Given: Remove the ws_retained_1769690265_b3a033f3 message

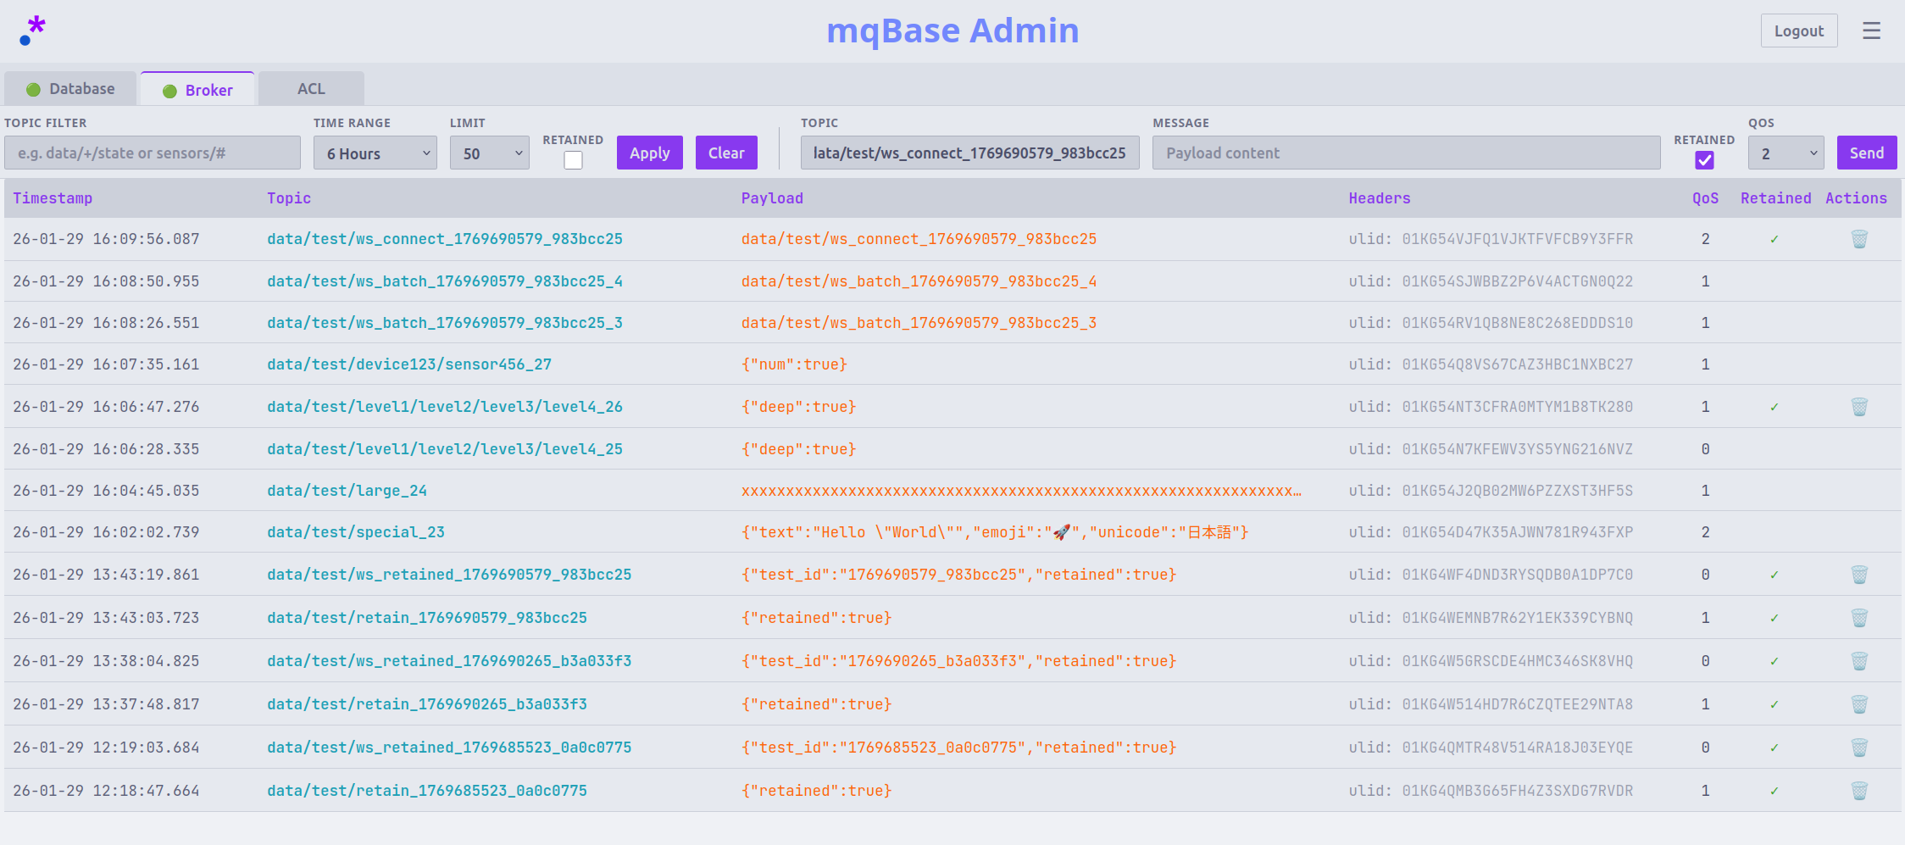Looking at the screenshot, I should pyautogui.click(x=1859, y=661).
